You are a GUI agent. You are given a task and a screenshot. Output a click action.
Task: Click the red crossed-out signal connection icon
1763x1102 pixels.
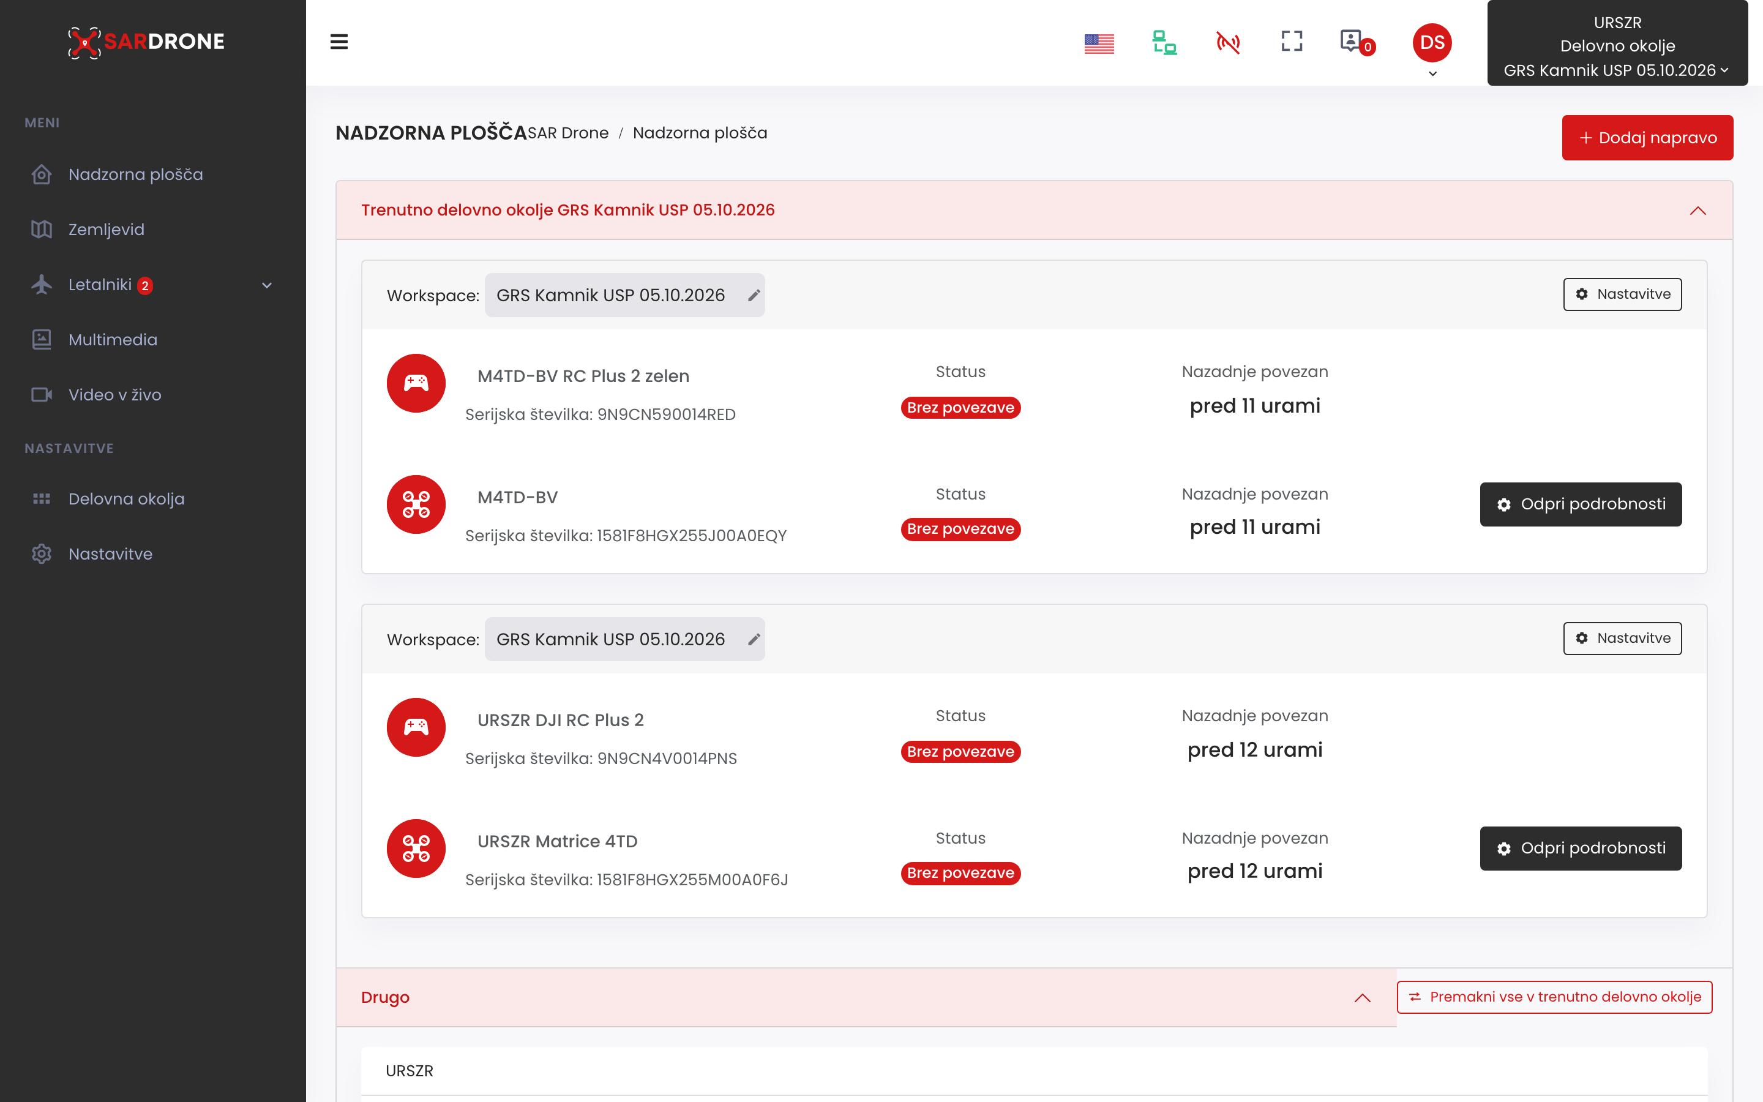1227,42
